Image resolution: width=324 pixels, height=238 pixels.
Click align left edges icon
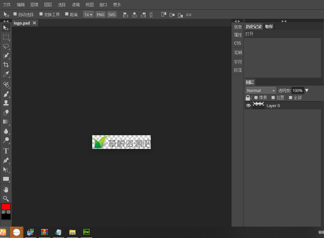pos(125,15)
